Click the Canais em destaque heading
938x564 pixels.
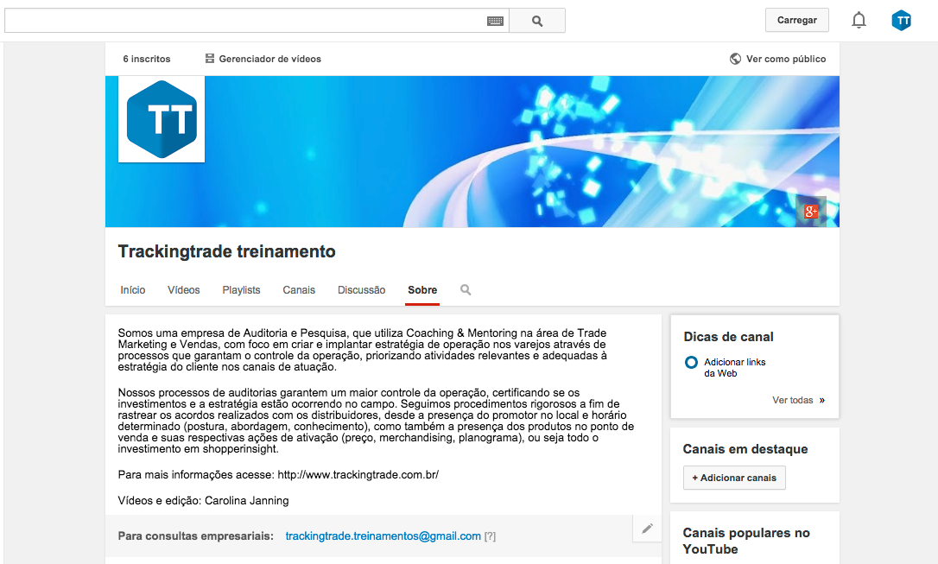745,449
